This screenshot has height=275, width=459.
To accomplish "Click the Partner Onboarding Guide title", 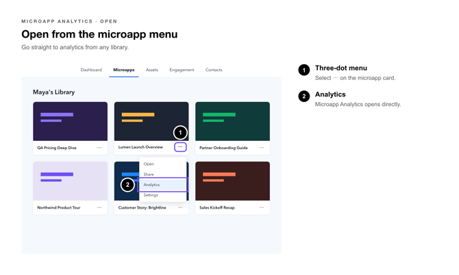I will pos(223,148).
